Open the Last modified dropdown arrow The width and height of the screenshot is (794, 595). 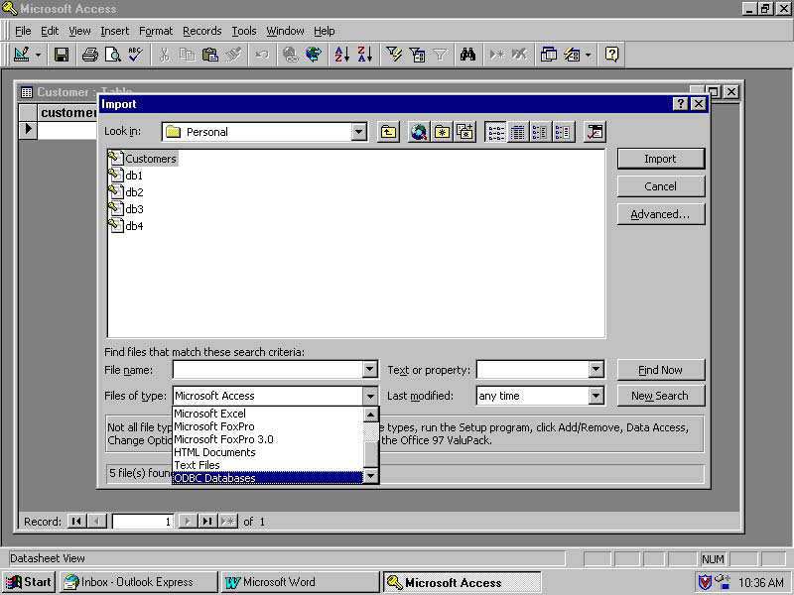pos(596,396)
